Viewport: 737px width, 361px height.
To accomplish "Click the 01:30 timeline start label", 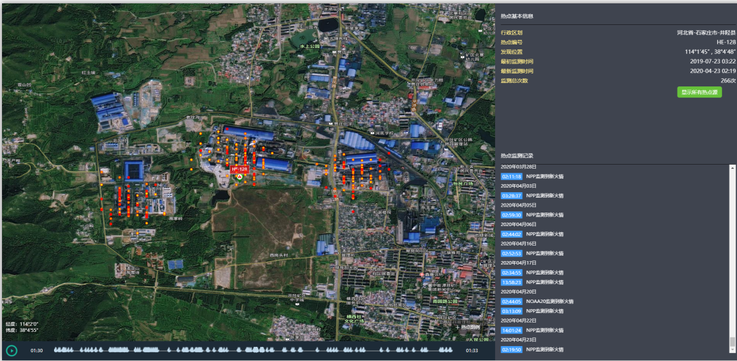I will click(x=36, y=350).
